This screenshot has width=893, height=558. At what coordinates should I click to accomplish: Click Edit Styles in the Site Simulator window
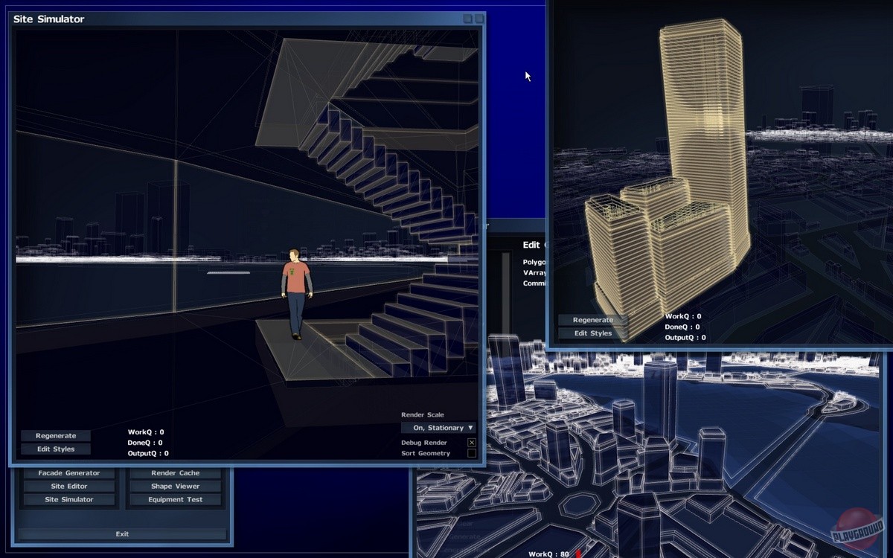pyautogui.click(x=56, y=449)
